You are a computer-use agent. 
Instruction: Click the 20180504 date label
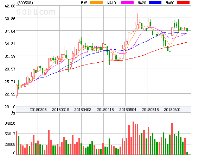(x=128, y=110)
